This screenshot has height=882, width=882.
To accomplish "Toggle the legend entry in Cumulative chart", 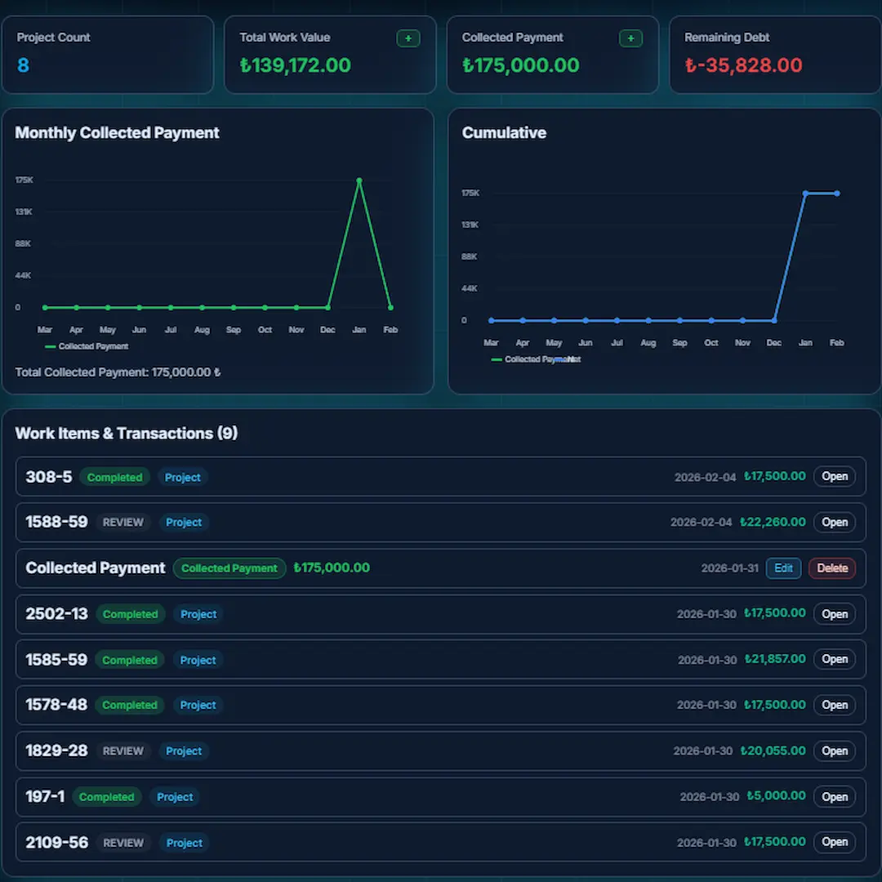I will point(535,360).
